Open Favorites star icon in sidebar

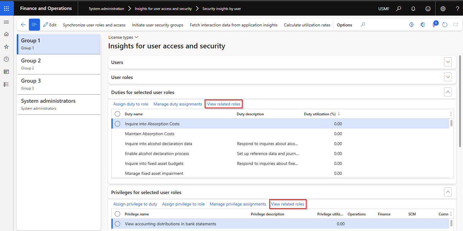coord(6,47)
